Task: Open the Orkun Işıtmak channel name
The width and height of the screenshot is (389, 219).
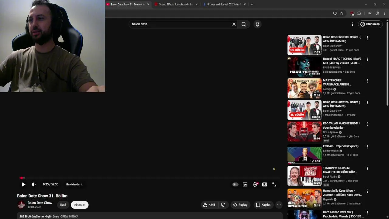Action: pos(331,132)
